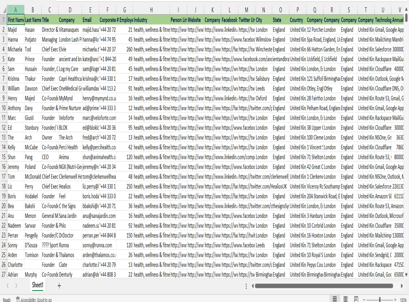Open zoom dialog via 100% label
Image resolution: width=409 pixels, height=302 pixels.
pos(404,299)
